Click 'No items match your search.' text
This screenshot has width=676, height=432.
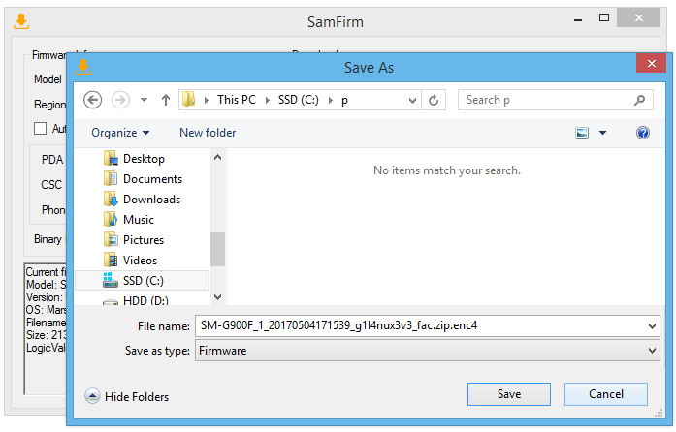tap(447, 170)
